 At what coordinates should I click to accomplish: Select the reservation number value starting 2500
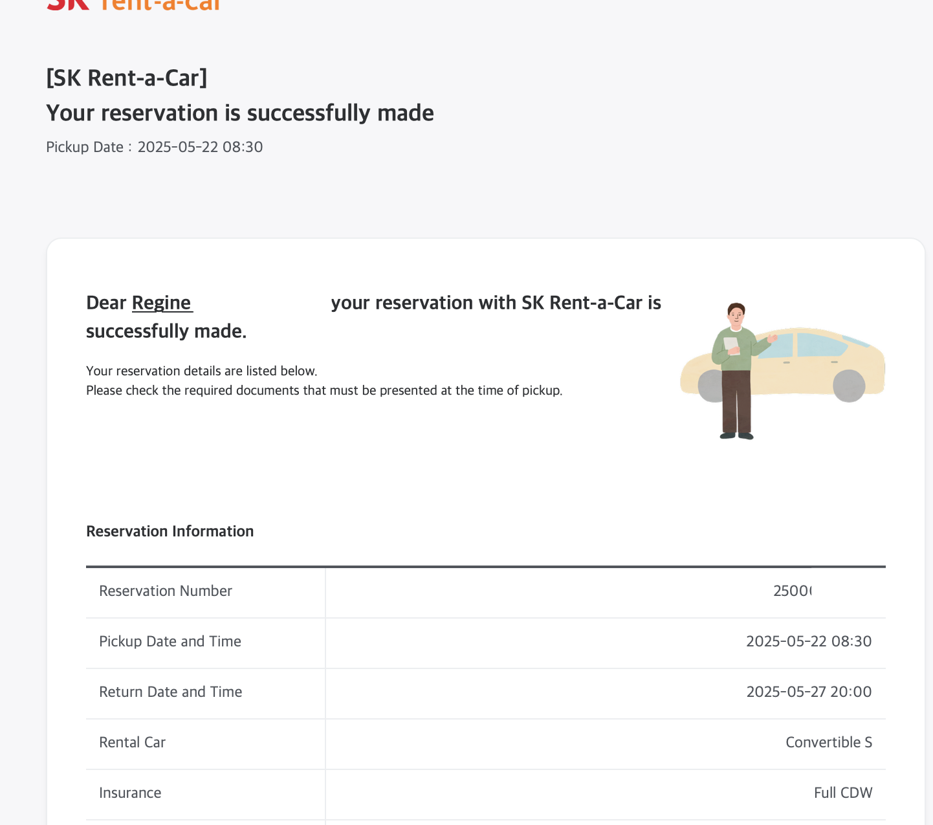(x=792, y=591)
